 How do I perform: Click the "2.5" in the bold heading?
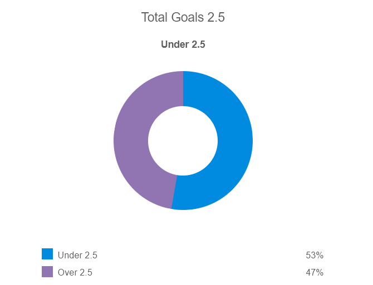click(x=198, y=45)
